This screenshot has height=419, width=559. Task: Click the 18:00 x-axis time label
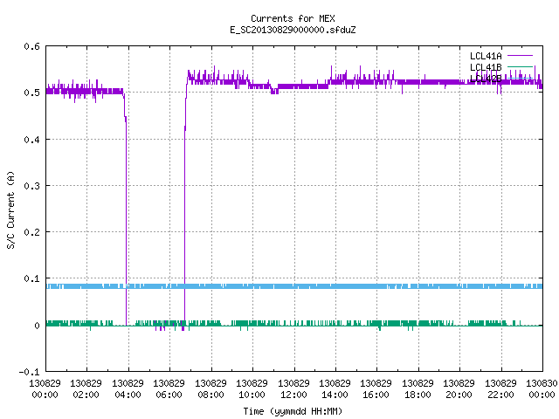pyautogui.click(x=418, y=395)
